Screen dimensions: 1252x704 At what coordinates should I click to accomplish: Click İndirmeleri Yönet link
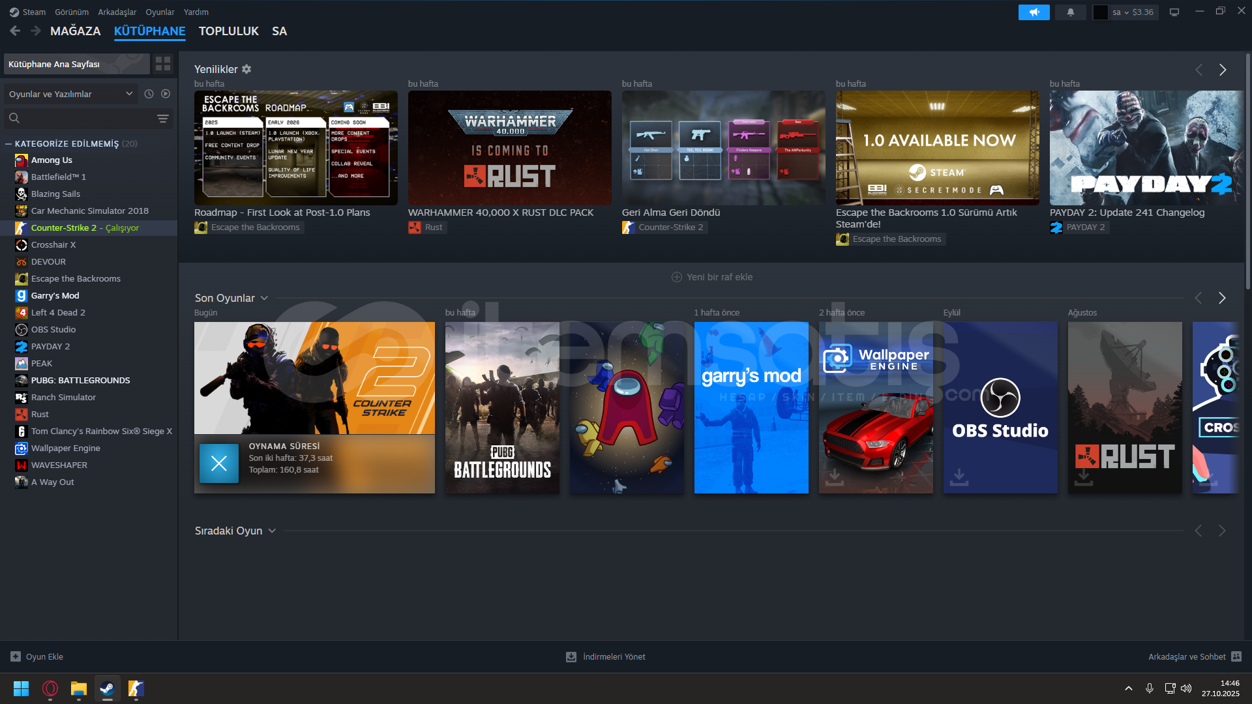pyautogui.click(x=613, y=656)
